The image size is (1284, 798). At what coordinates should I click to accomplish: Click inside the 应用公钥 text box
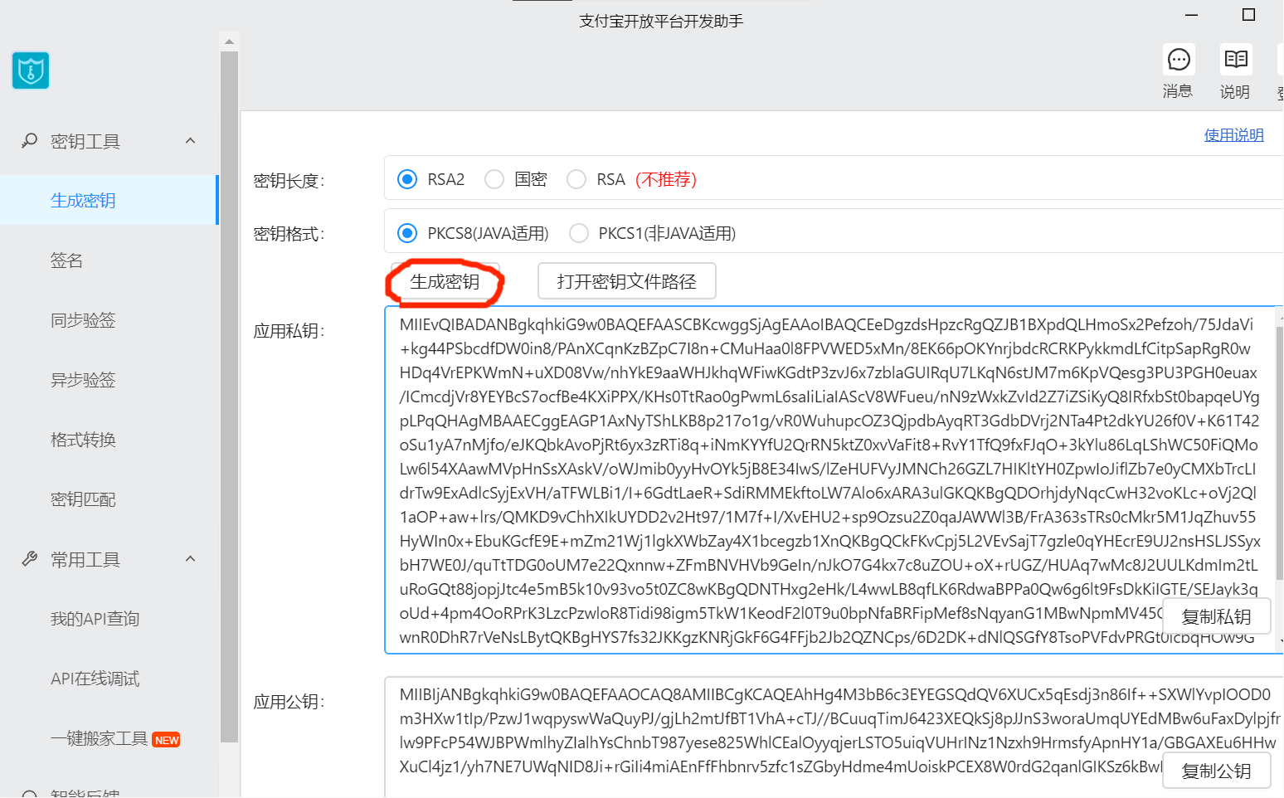click(834, 737)
